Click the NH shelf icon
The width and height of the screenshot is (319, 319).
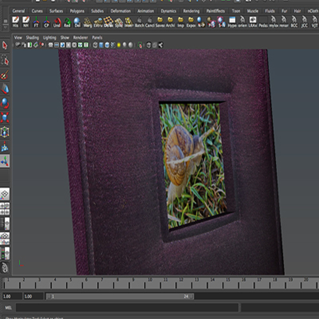coord(26,22)
